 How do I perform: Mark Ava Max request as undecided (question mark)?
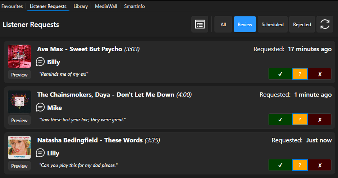point(300,74)
